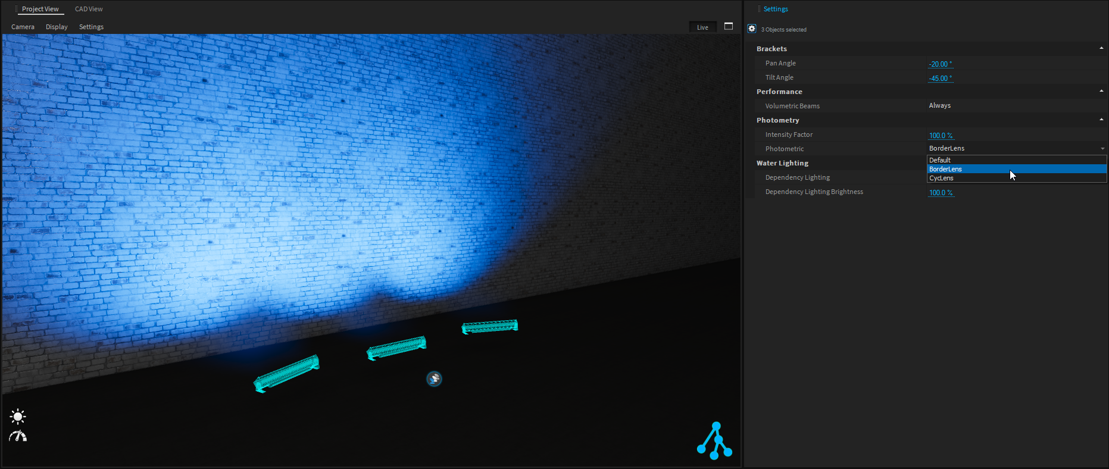Click the round light gizmo on the floor
Image resolution: width=1109 pixels, height=469 pixels.
click(x=434, y=379)
